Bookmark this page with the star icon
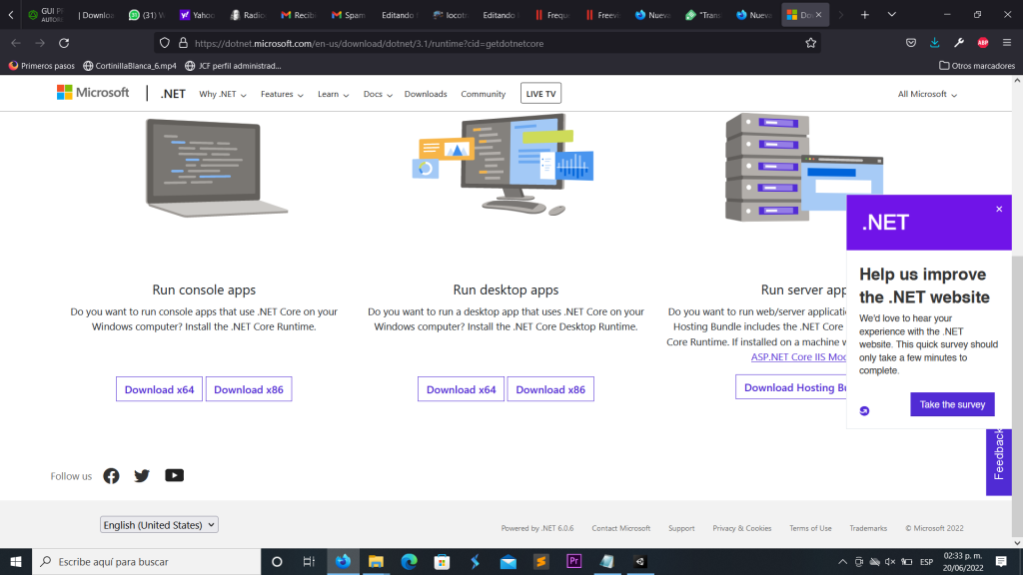Screen dimensions: 1023x575 pyautogui.click(x=811, y=43)
